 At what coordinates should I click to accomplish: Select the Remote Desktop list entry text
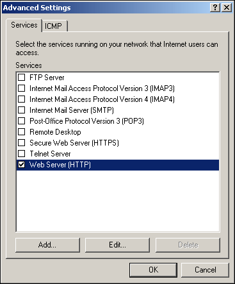[x=55, y=132]
